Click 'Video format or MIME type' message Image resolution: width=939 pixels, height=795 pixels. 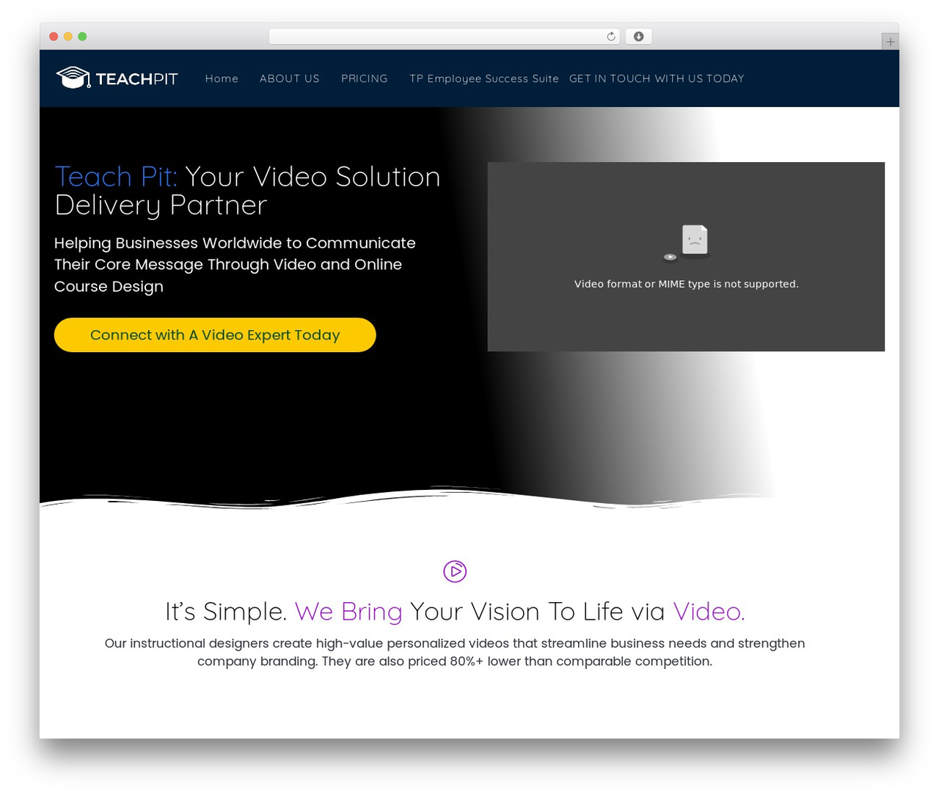coord(686,284)
